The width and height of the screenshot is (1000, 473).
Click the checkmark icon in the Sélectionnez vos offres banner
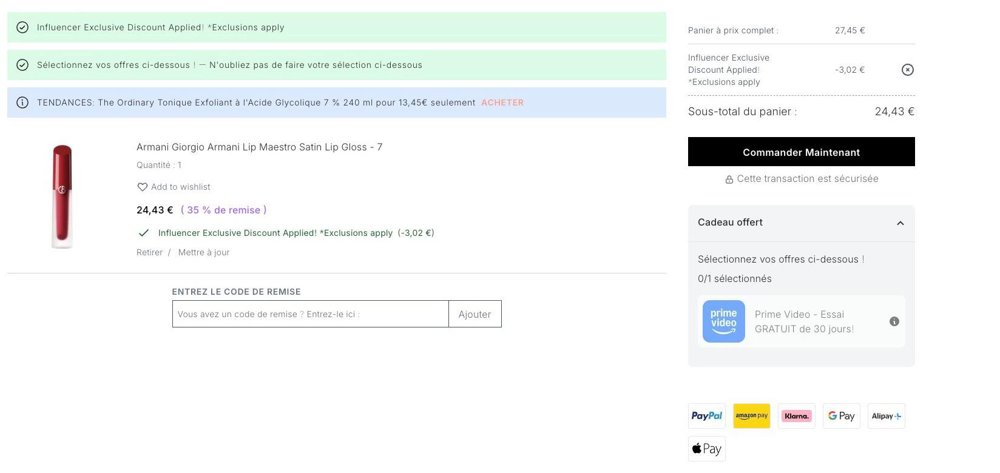22,65
